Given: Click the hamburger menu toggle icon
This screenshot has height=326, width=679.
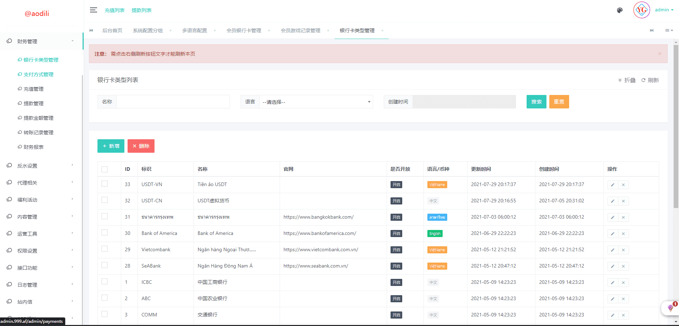Looking at the screenshot, I should click(93, 10).
